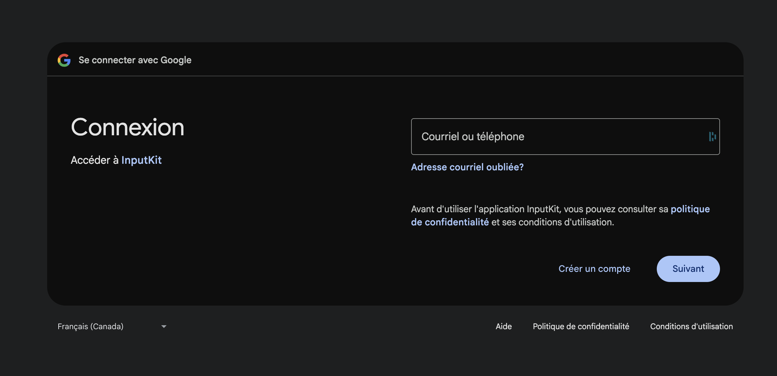The height and width of the screenshot is (376, 777).
Task: Click the password manager icon in email field
Action: coord(712,137)
